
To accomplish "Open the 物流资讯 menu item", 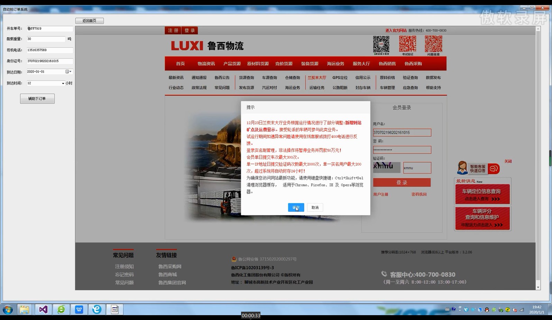I will (x=206, y=64).
